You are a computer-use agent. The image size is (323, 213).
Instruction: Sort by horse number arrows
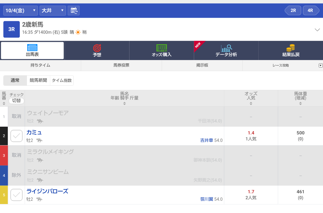[x=4, y=103]
